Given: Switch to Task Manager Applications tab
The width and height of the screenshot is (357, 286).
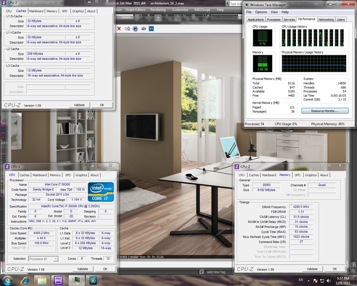Looking at the screenshot, I should point(256,20).
